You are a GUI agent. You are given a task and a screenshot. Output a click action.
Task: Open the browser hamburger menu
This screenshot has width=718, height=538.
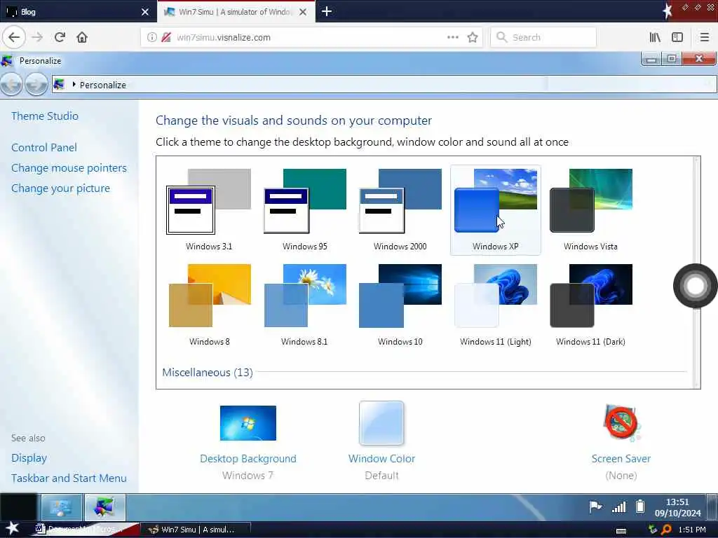point(705,37)
